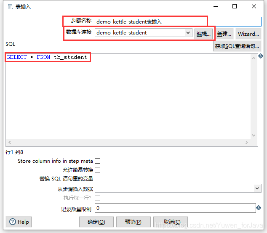This screenshot has height=233, width=267.
Task: Click the Help button
Action: (x=19, y=222)
